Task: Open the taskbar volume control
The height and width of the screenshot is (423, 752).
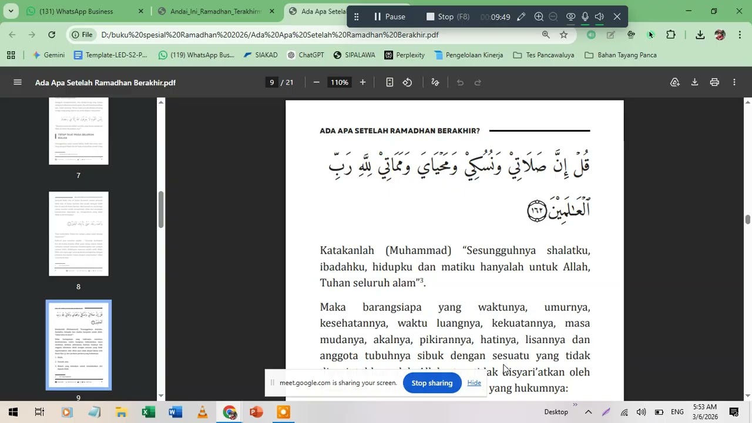Action: [642, 412]
